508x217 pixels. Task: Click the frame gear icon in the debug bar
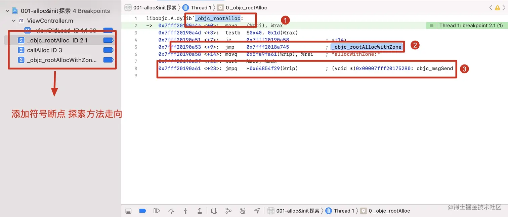click(x=363, y=211)
